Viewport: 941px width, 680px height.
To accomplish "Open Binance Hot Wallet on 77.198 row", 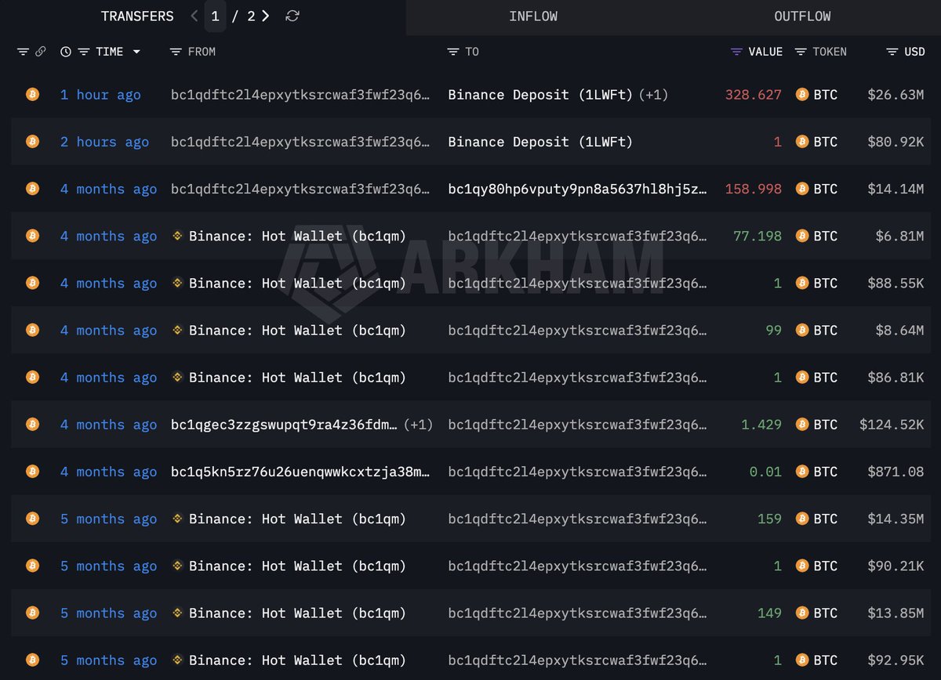I will pyautogui.click(x=297, y=236).
